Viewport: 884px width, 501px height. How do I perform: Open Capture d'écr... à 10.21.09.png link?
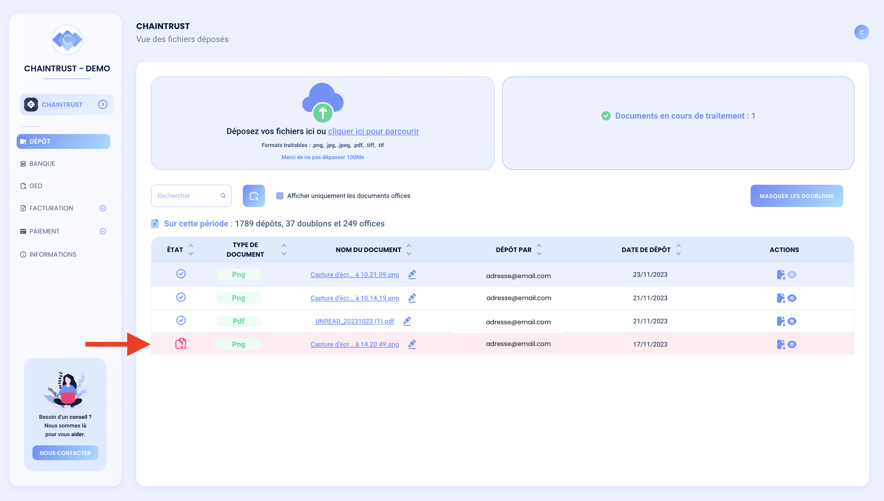click(x=354, y=275)
